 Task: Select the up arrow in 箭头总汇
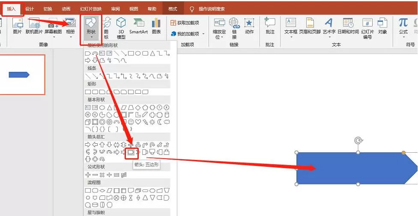(102, 145)
